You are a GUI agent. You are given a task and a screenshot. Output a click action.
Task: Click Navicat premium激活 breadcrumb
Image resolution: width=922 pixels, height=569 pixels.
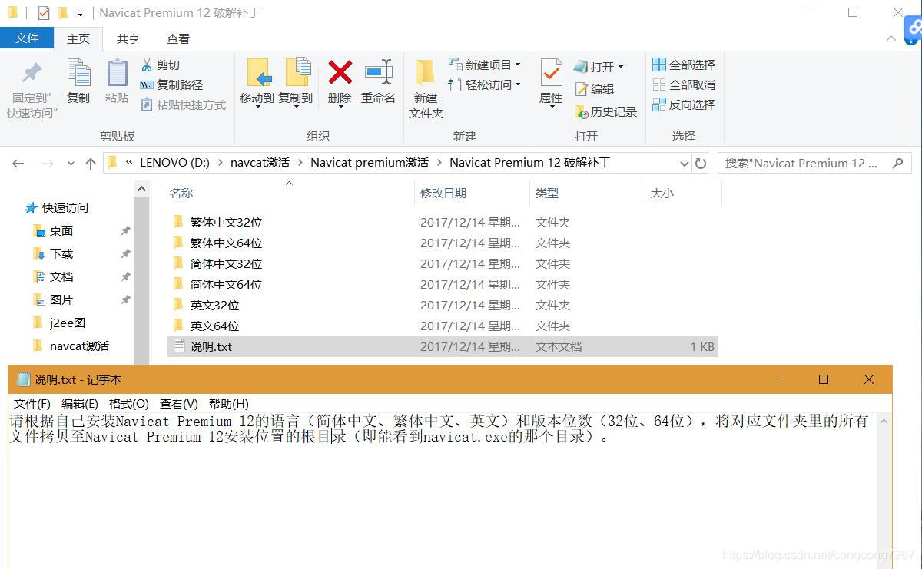click(x=370, y=163)
